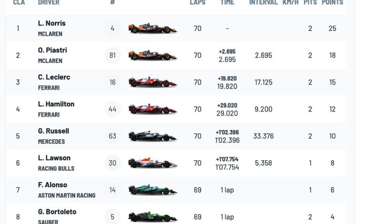The width and height of the screenshot is (372, 224).
Task: Click Lawson's Racing Bulls car image
Action: click(x=153, y=163)
